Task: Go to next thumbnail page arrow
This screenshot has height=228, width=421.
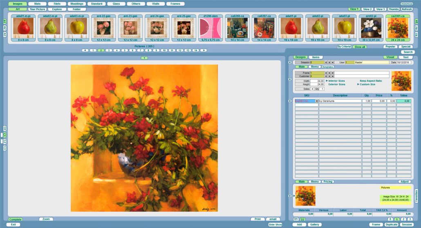Action: point(204,50)
